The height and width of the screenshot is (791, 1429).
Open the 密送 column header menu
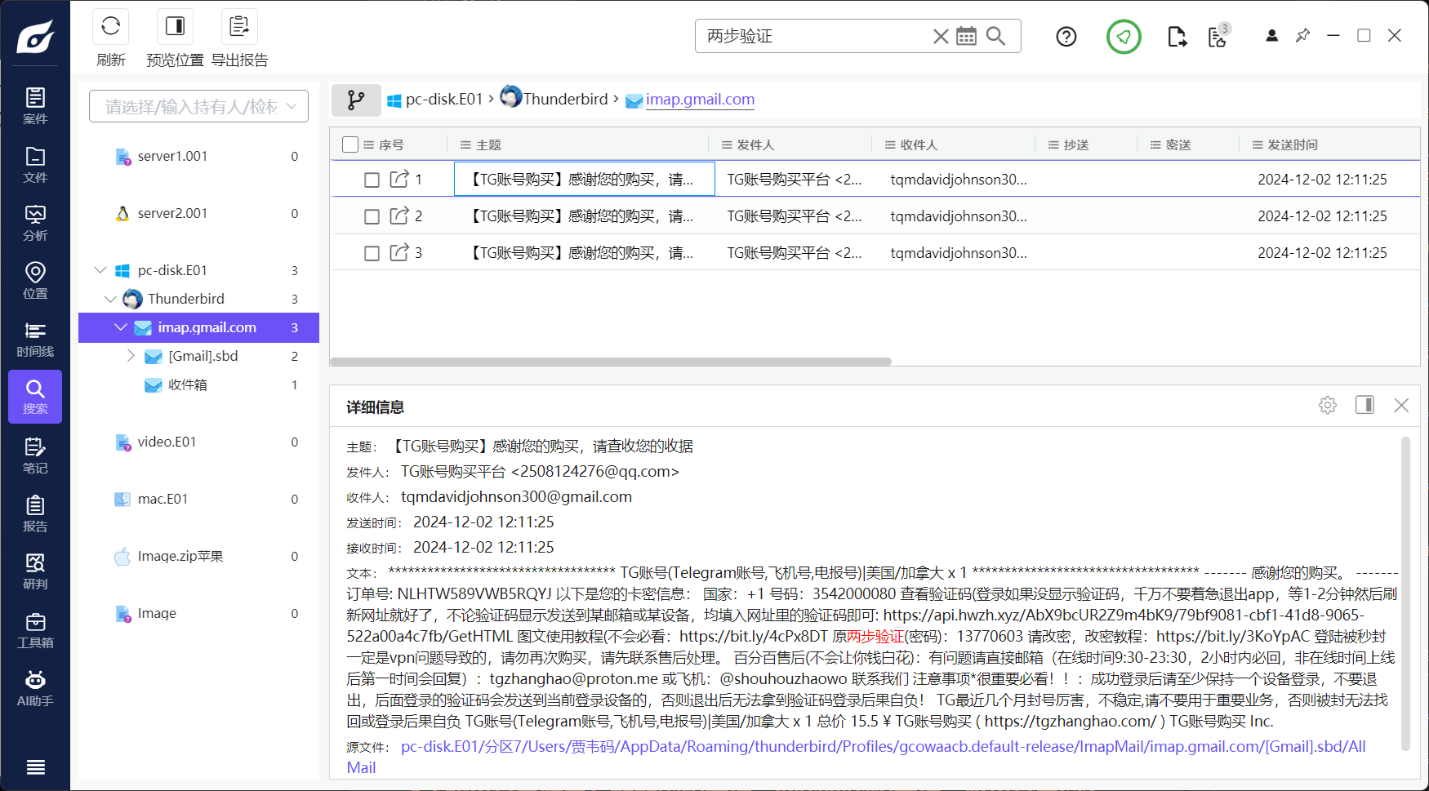[1155, 144]
